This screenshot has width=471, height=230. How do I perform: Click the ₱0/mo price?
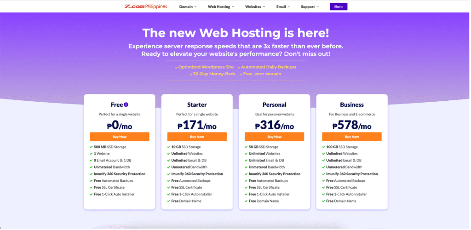pyautogui.click(x=120, y=125)
